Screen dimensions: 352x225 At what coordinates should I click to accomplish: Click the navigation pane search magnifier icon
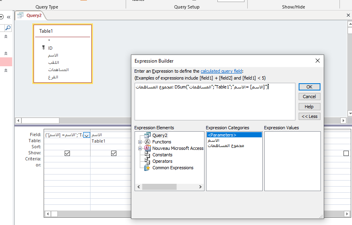tap(8, 28)
